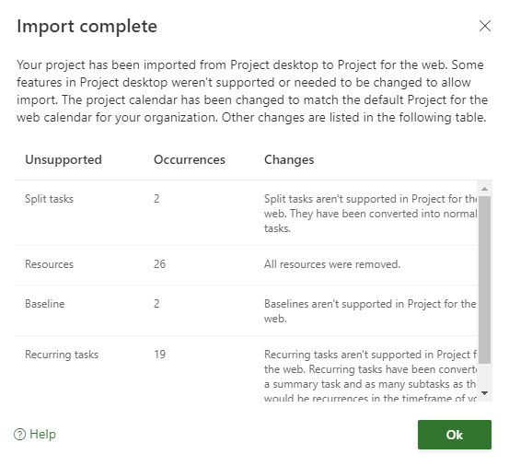Click the table's vertical scrollbar thumb

tap(484, 279)
